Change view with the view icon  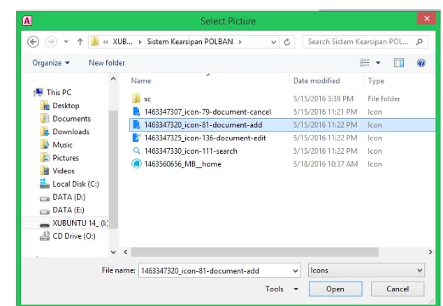(365, 63)
